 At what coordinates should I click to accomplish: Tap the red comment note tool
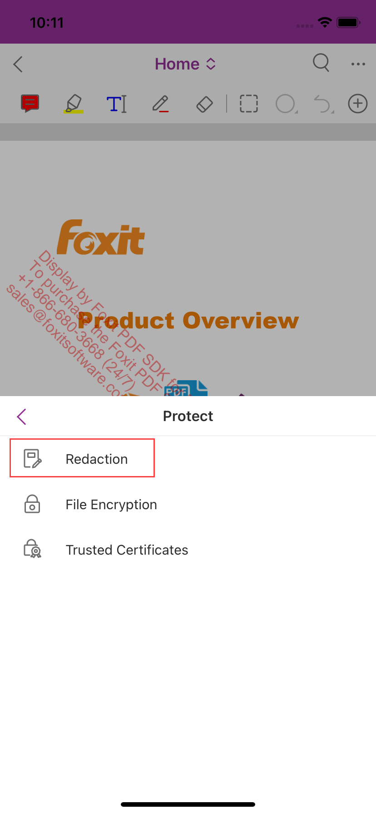[x=30, y=104]
